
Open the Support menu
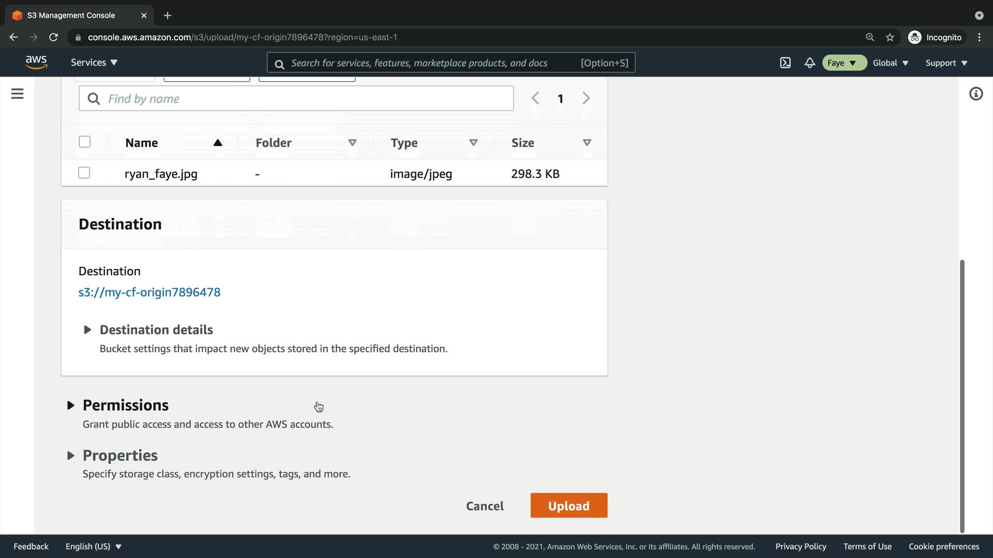(946, 63)
